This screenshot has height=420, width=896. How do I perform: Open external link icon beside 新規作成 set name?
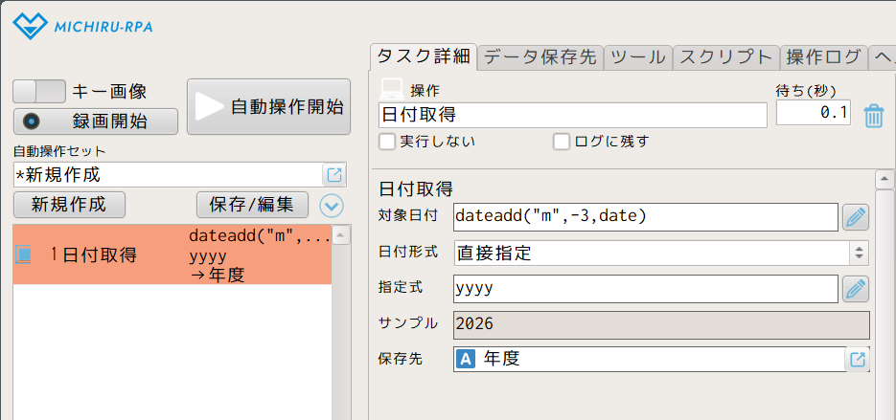[334, 175]
